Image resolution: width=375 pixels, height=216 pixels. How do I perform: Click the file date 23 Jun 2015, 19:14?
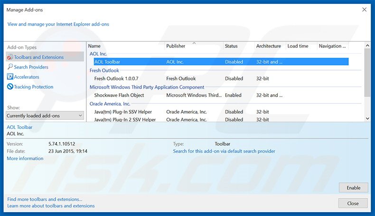point(68,151)
